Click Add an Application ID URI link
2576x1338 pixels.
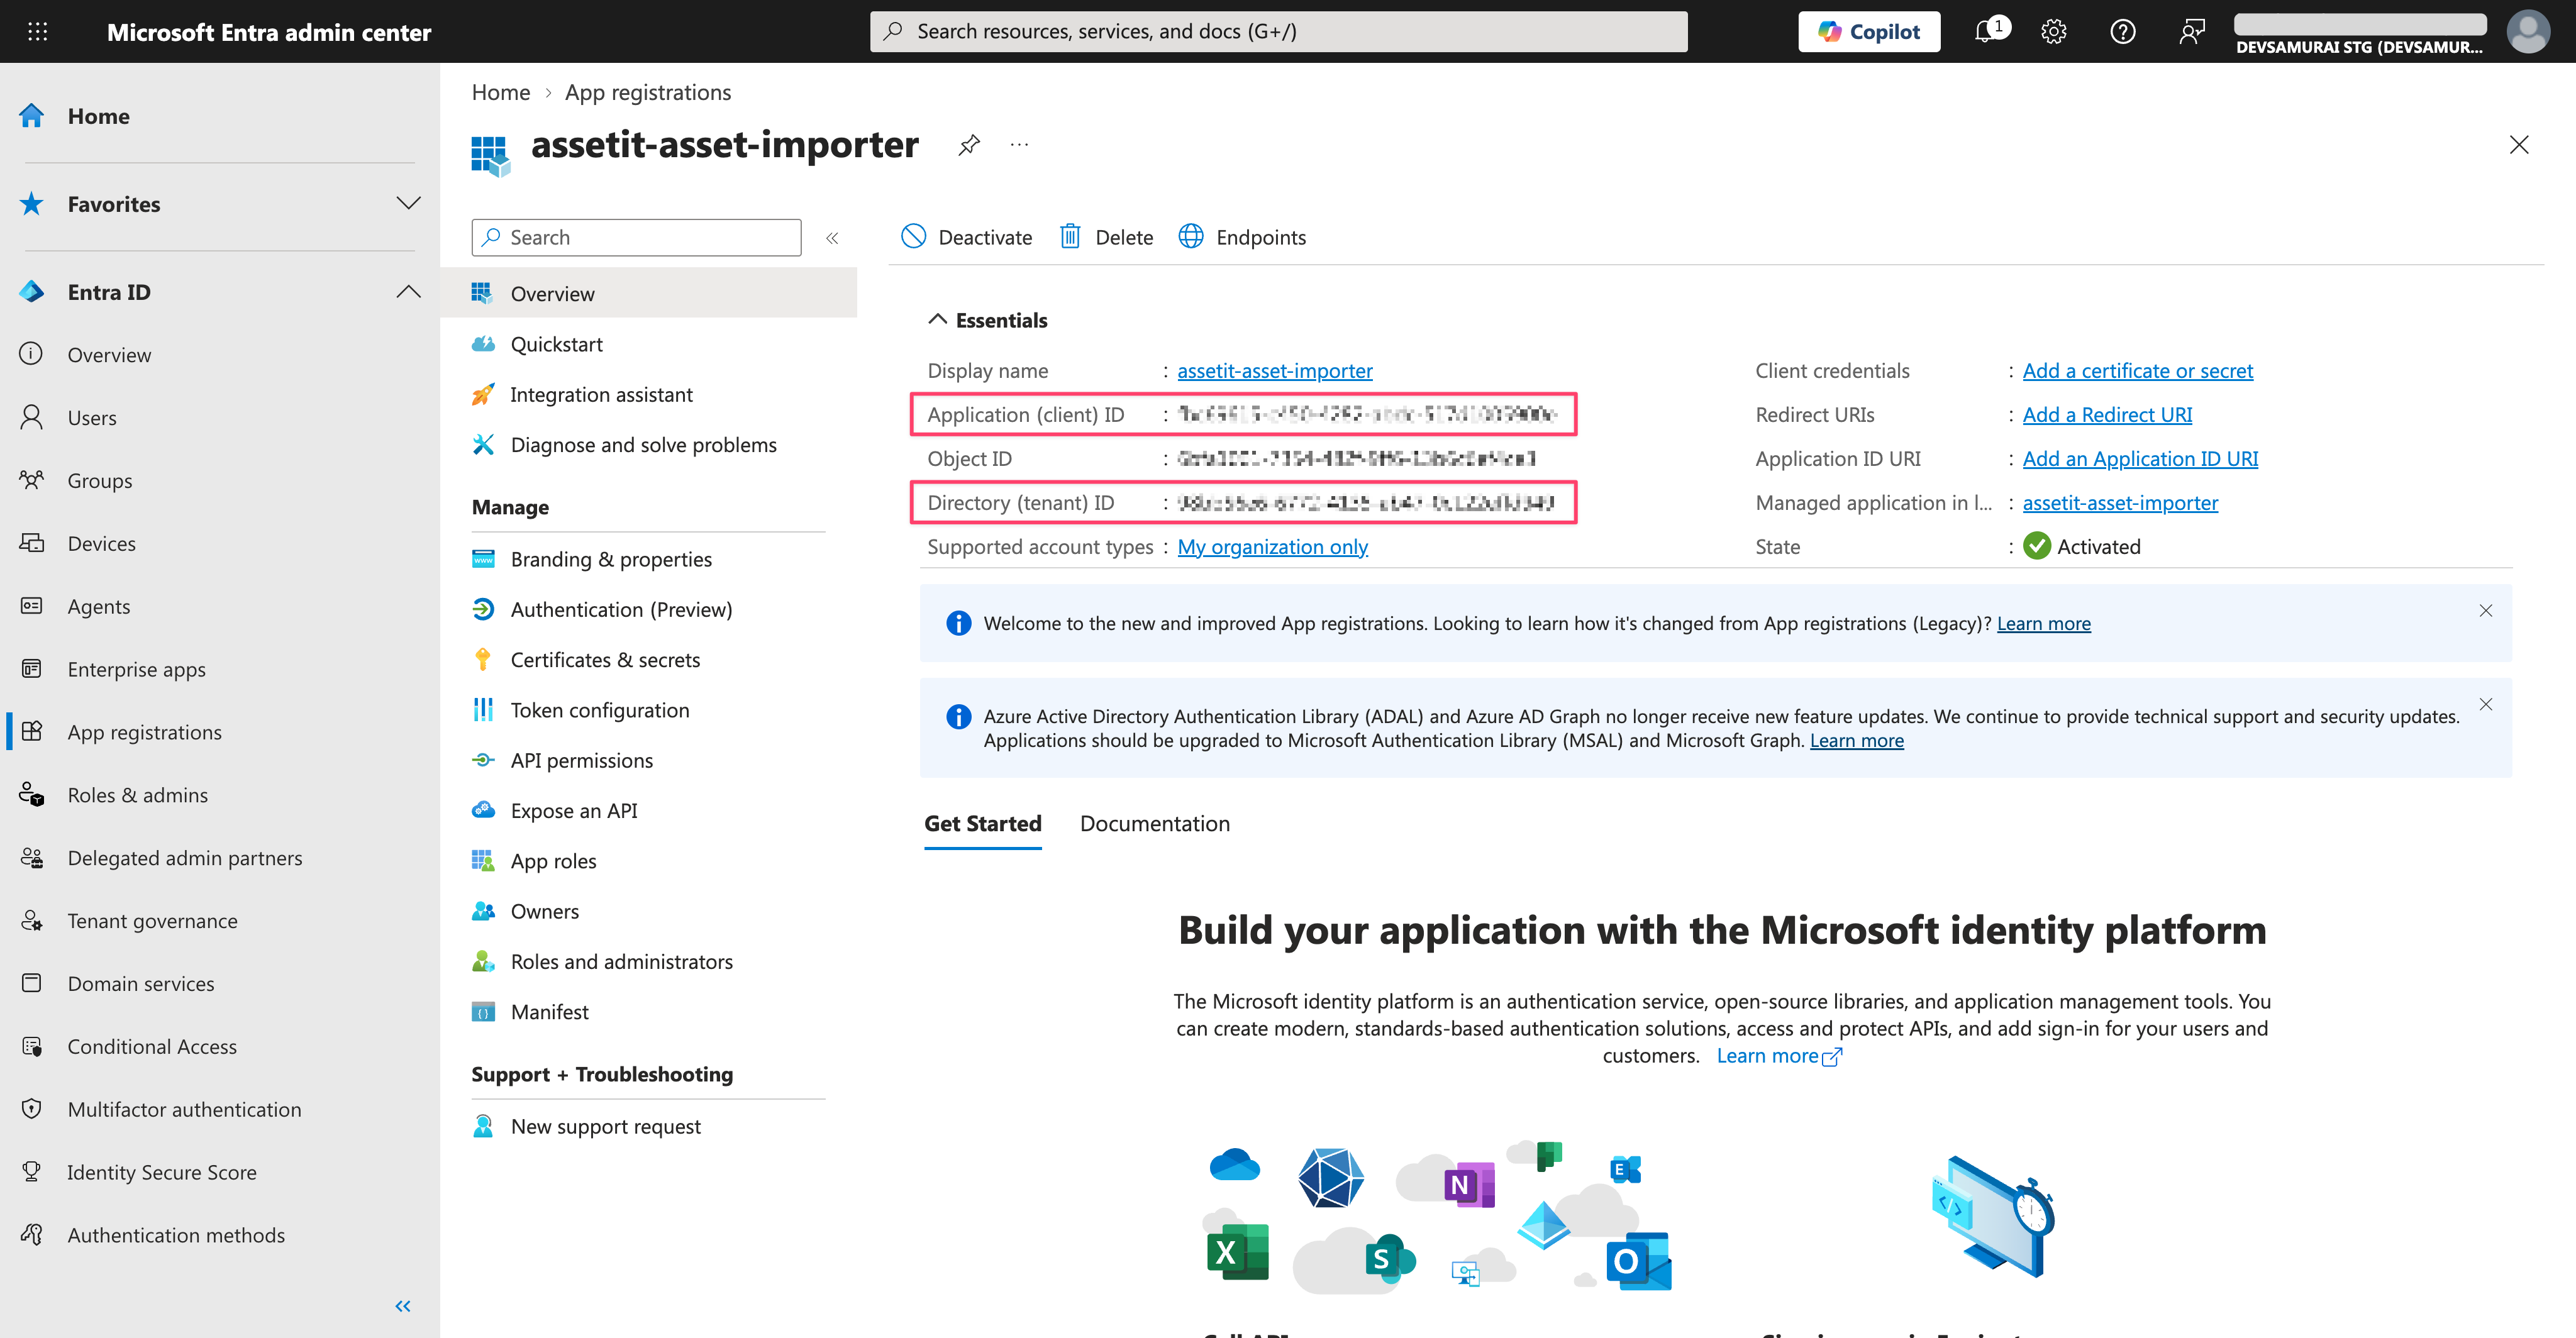[x=2140, y=459]
